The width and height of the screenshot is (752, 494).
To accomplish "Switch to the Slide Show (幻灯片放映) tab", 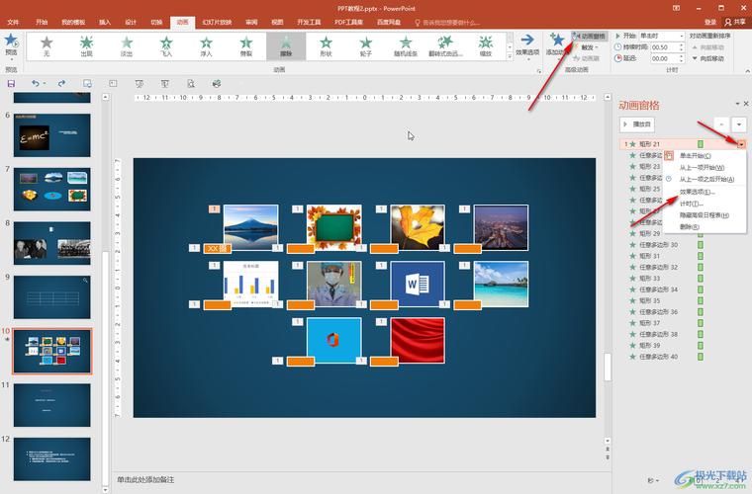I will pos(217,22).
